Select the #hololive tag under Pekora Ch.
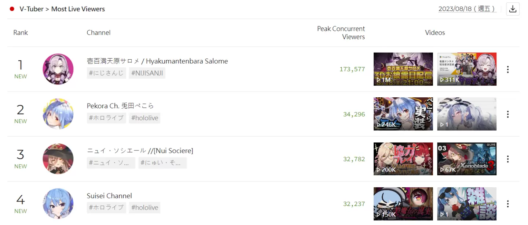528x225 pixels. pyautogui.click(x=144, y=118)
